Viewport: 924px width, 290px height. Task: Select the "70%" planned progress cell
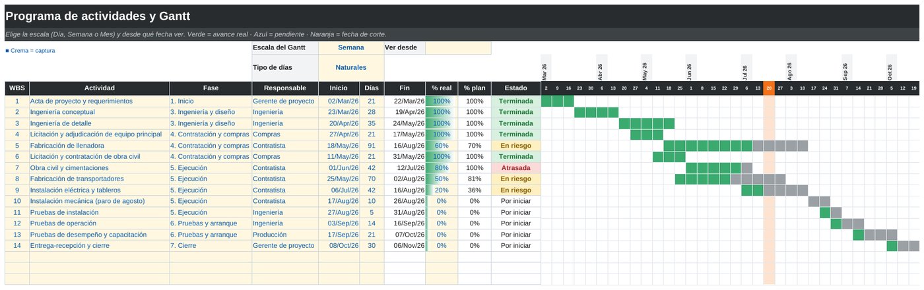click(x=474, y=146)
